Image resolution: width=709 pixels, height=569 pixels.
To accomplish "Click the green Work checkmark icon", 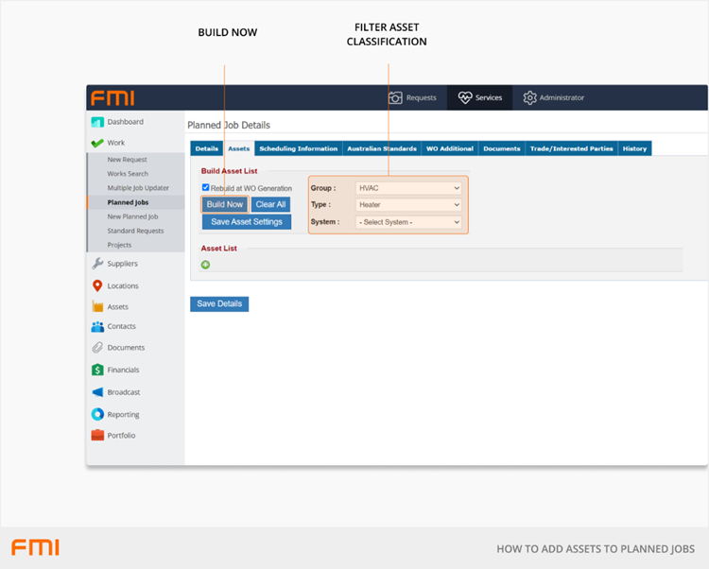I will (97, 143).
